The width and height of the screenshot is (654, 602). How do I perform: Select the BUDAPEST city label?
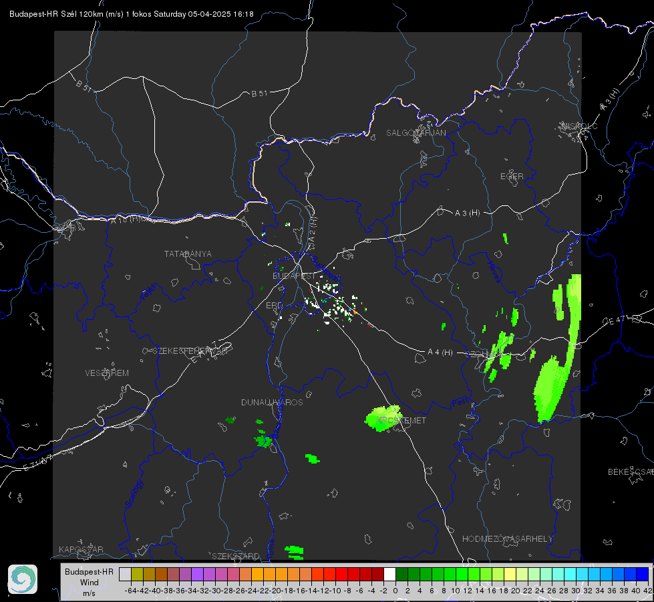pyautogui.click(x=294, y=276)
